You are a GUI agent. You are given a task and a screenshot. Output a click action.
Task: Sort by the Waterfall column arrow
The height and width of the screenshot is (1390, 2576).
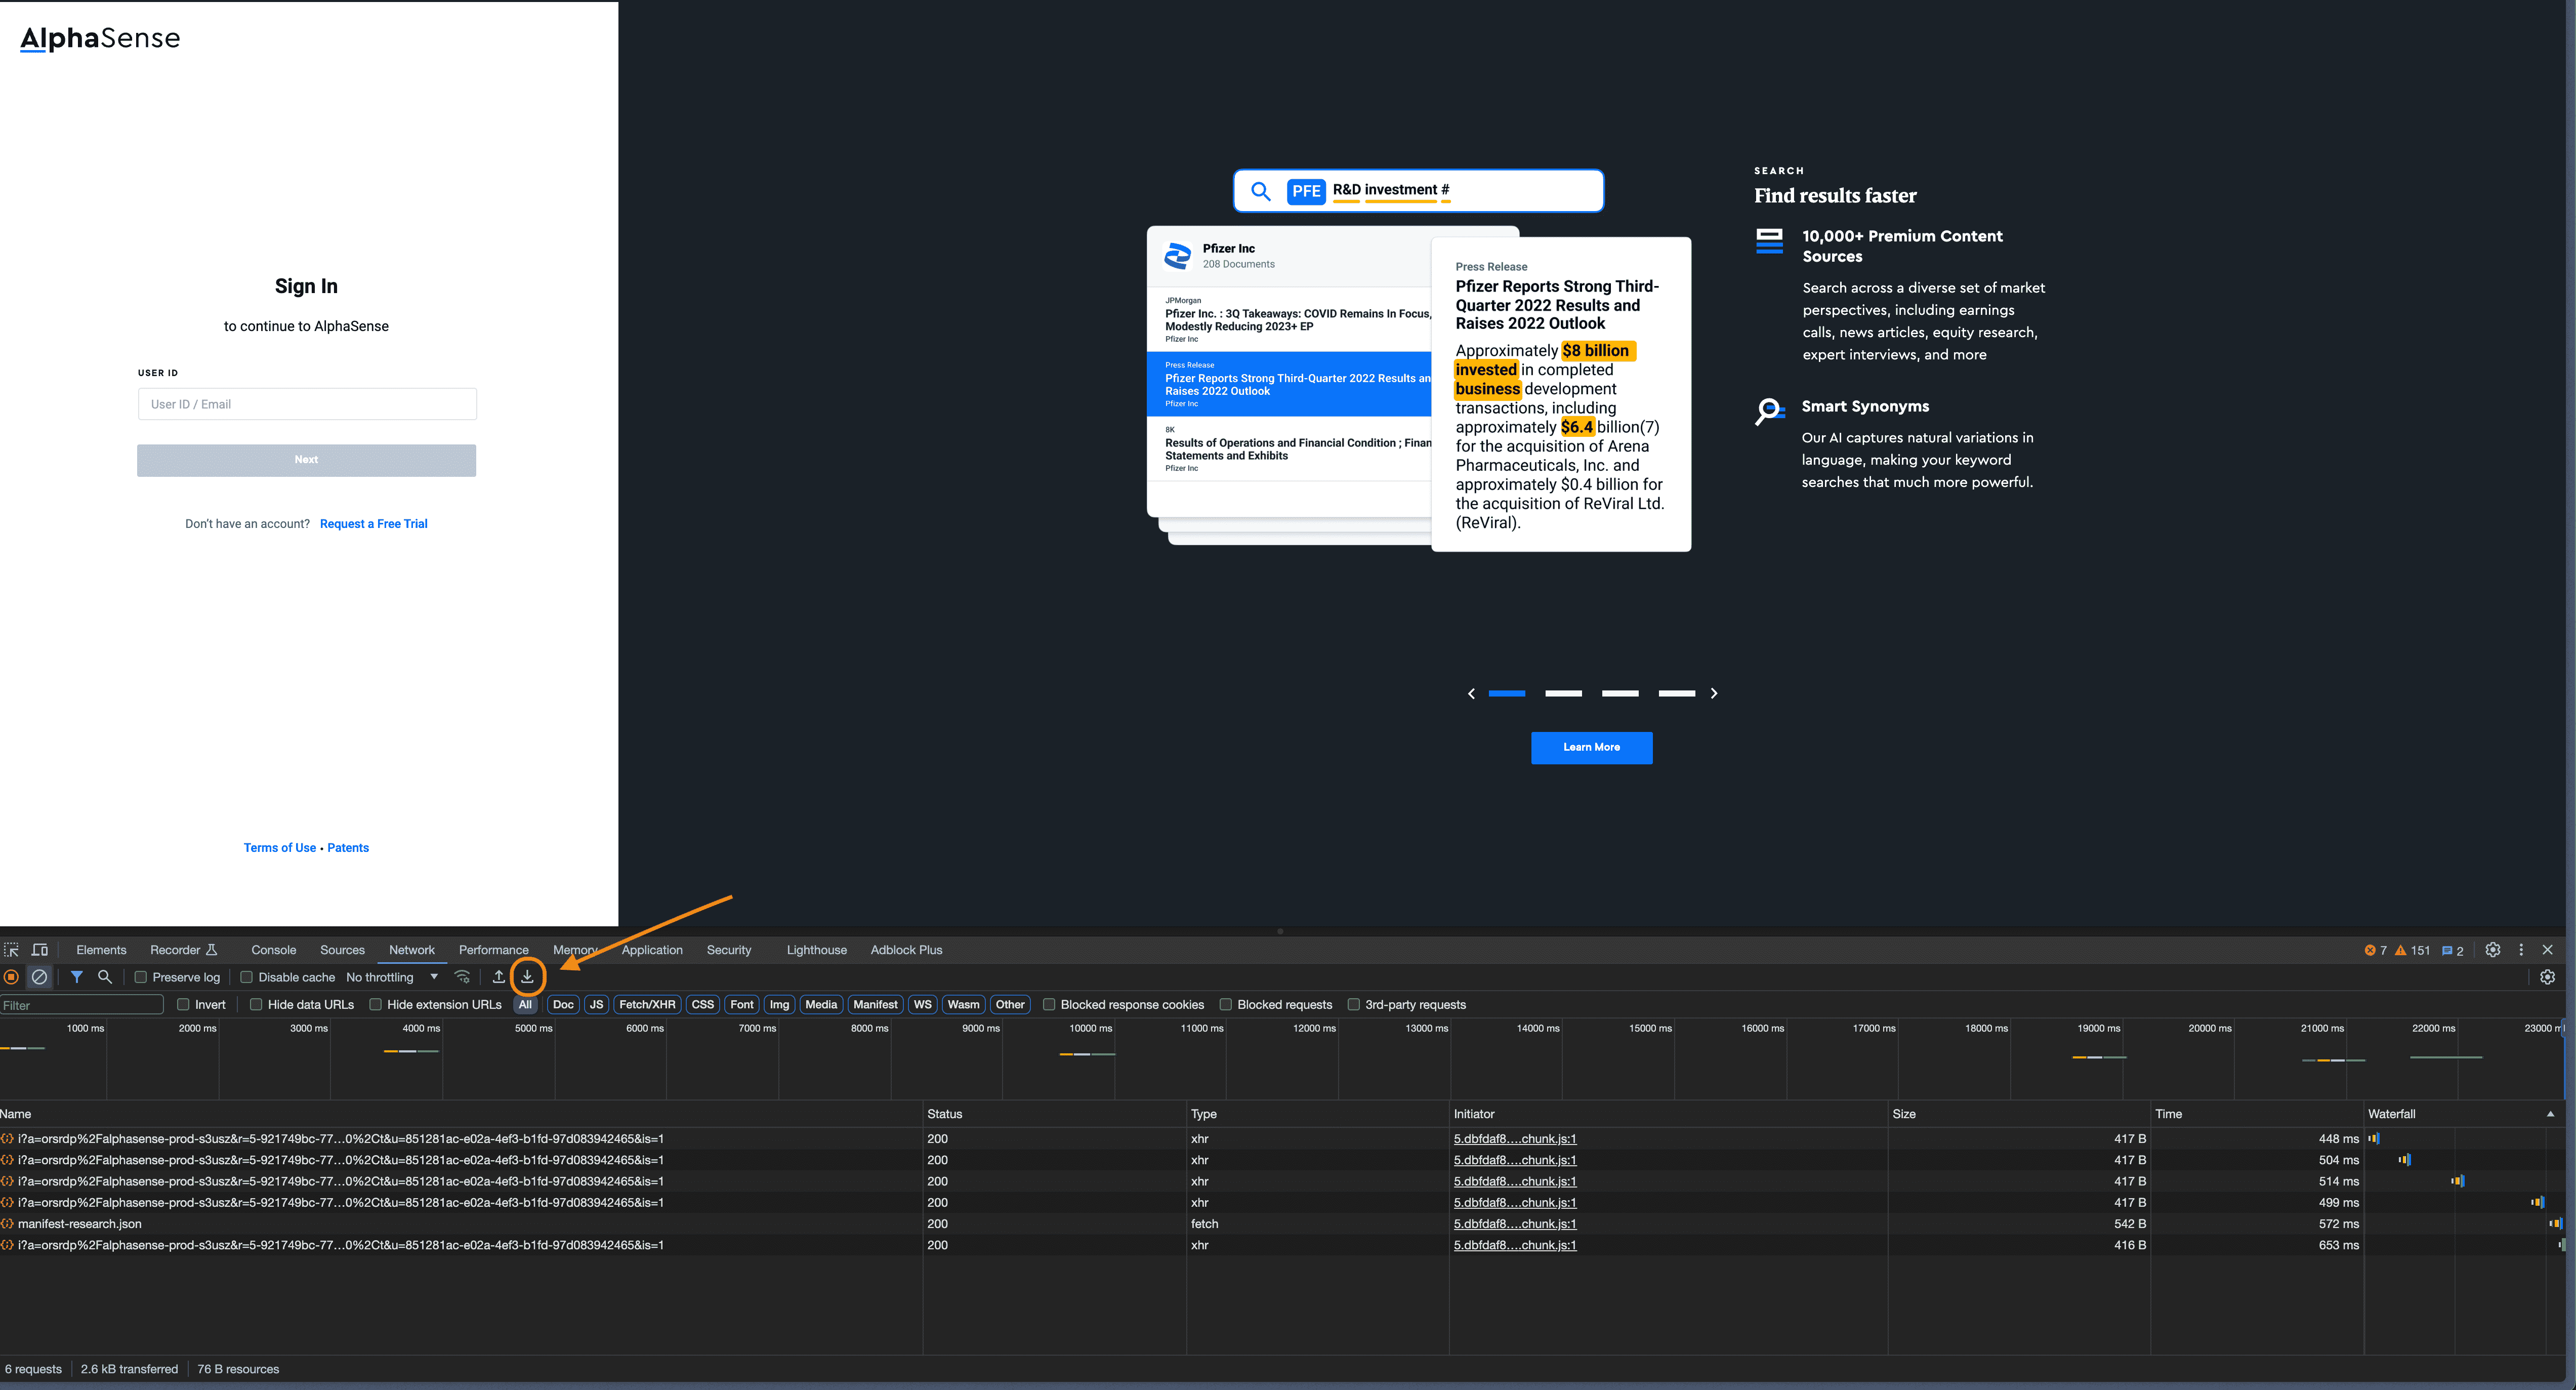[x=2550, y=1113]
